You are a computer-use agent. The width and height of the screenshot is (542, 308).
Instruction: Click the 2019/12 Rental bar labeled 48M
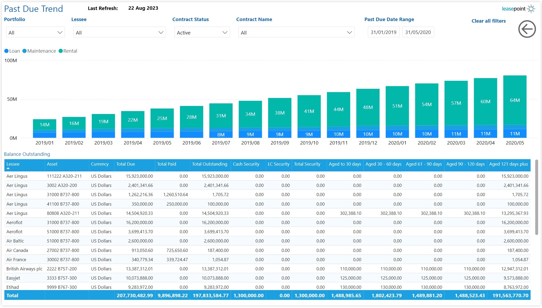[368, 107]
